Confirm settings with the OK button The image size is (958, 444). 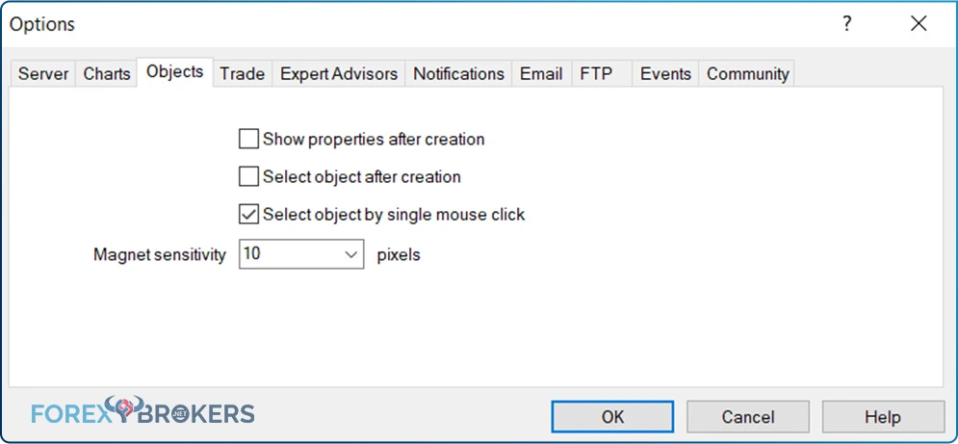coord(612,416)
